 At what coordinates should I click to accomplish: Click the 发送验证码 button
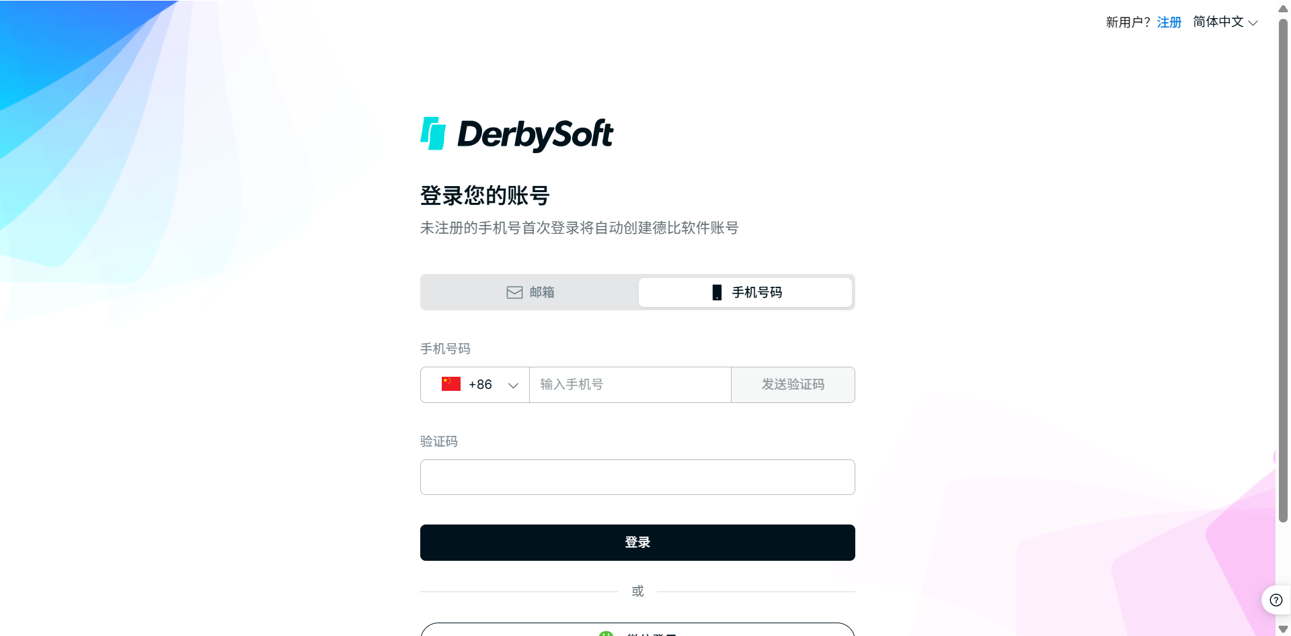tap(793, 385)
